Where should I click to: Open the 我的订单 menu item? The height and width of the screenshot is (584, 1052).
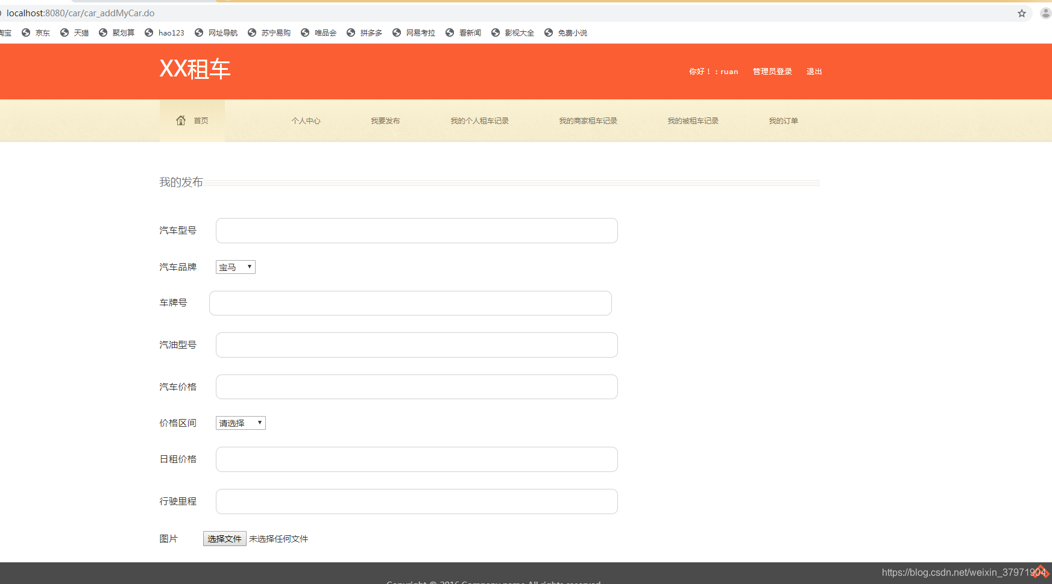(784, 121)
